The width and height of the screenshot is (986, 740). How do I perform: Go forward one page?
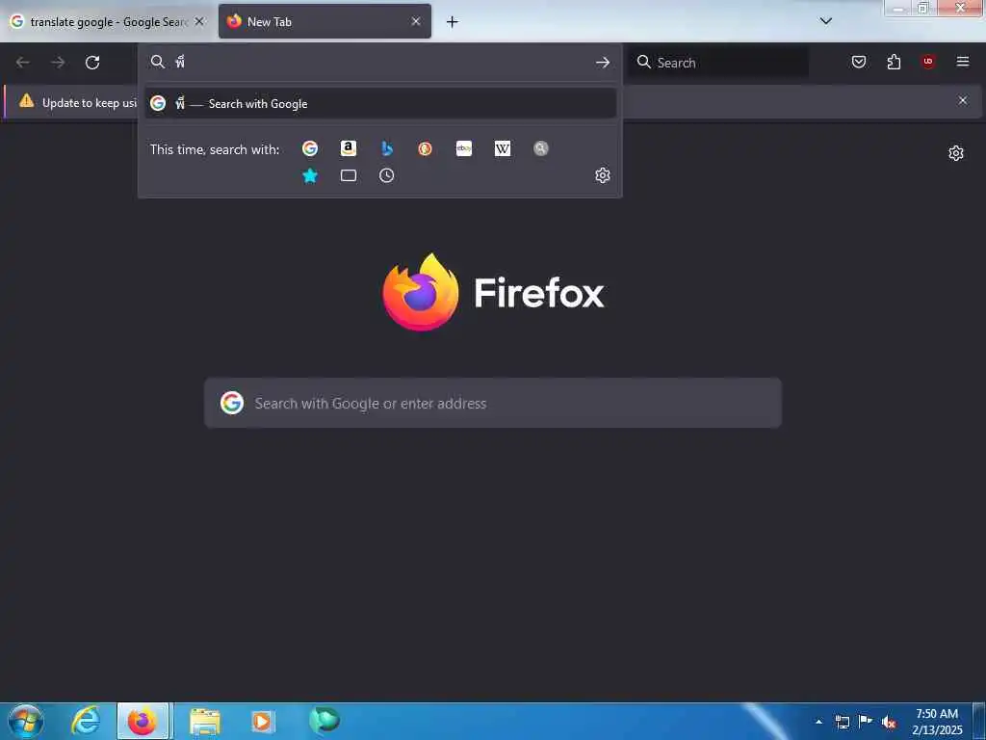coord(58,63)
